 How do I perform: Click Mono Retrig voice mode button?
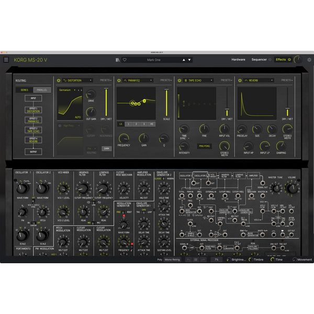tap(172, 260)
